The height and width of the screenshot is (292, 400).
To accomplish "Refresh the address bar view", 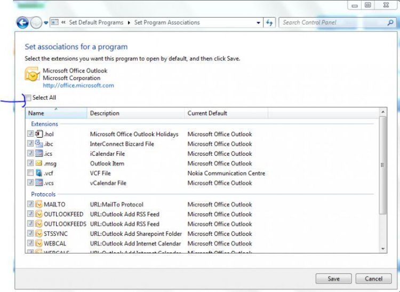I will 269,23.
